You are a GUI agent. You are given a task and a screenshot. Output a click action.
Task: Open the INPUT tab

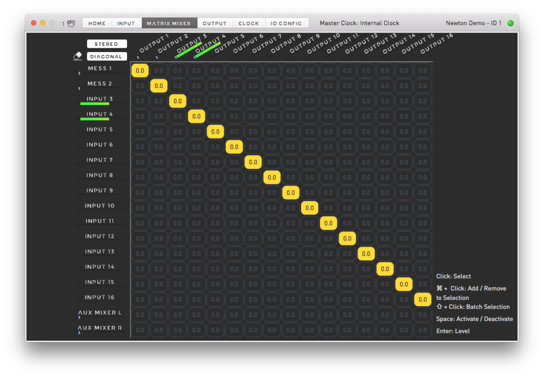pyautogui.click(x=126, y=23)
